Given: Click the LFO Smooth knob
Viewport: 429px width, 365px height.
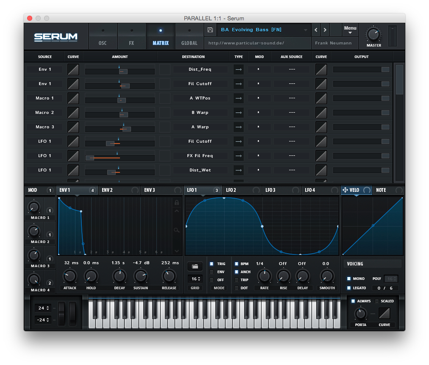Looking at the screenshot, I should click(x=327, y=276).
